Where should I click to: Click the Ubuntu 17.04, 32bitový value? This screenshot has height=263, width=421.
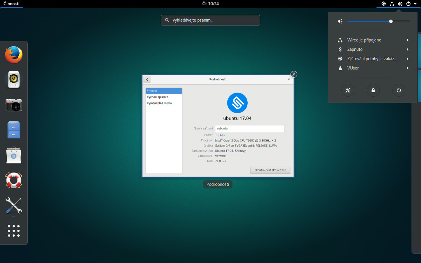point(230,151)
